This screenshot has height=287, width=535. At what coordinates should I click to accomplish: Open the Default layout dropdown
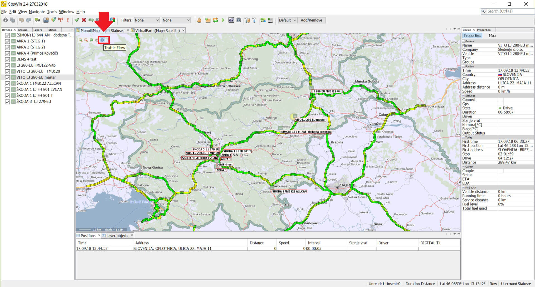287,20
